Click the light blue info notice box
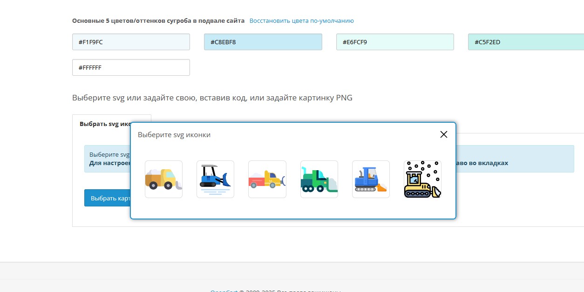The height and width of the screenshot is (292, 584). (x=512, y=159)
